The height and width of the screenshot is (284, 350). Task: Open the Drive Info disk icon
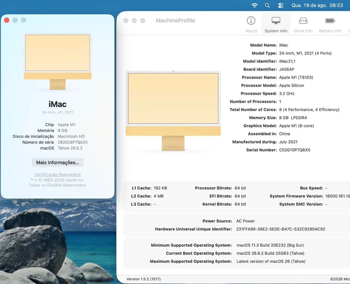303,20
